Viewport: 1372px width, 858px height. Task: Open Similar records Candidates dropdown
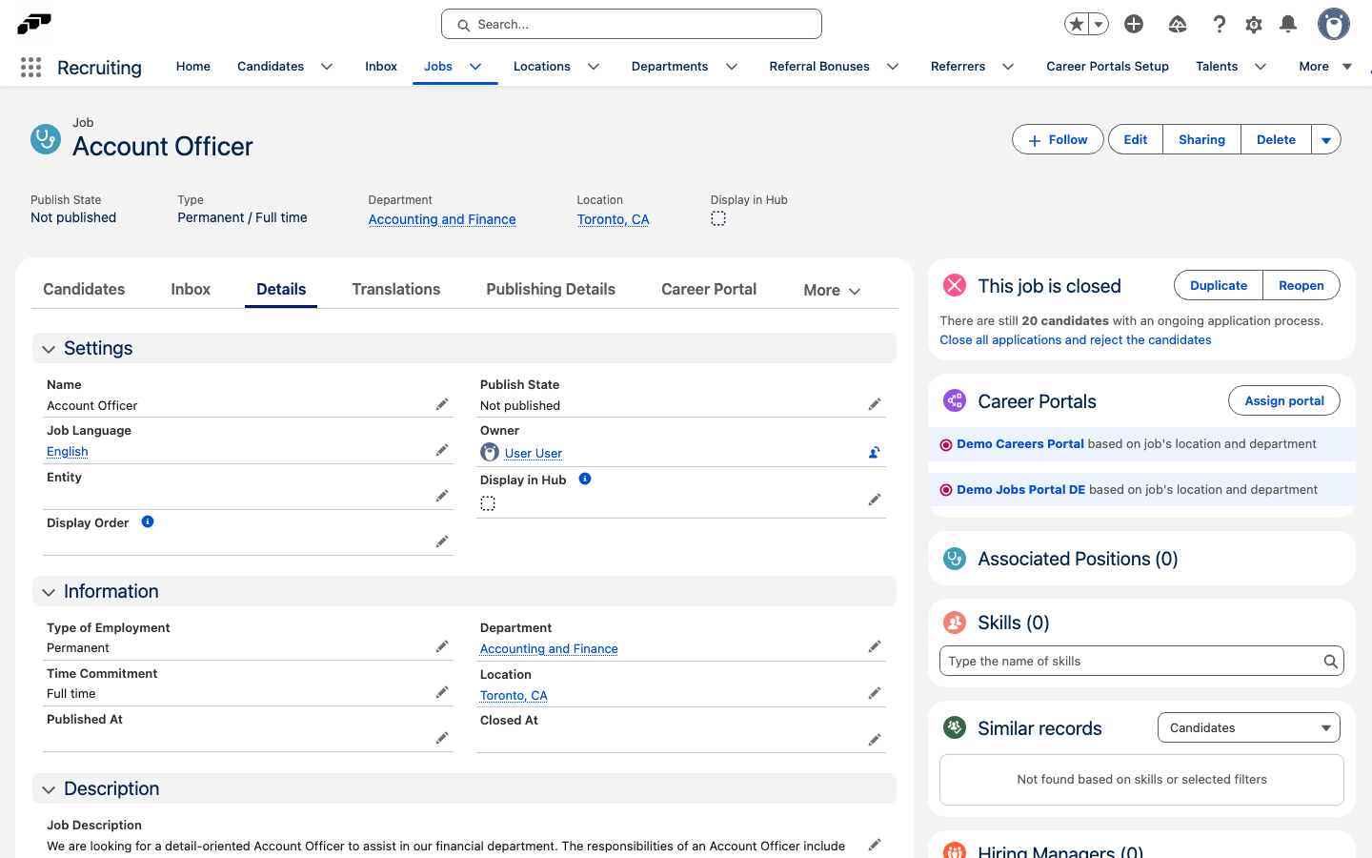click(x=1249, y=727)
